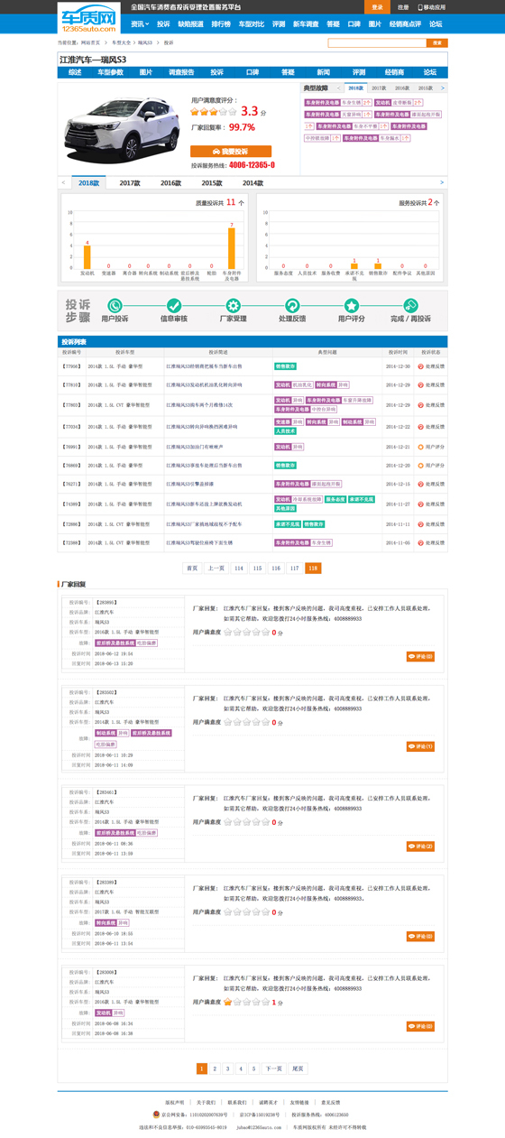This screenshot has height=1138, width=505.
Task: Go to reply list page 2
Action: [x=215, y=1069]
